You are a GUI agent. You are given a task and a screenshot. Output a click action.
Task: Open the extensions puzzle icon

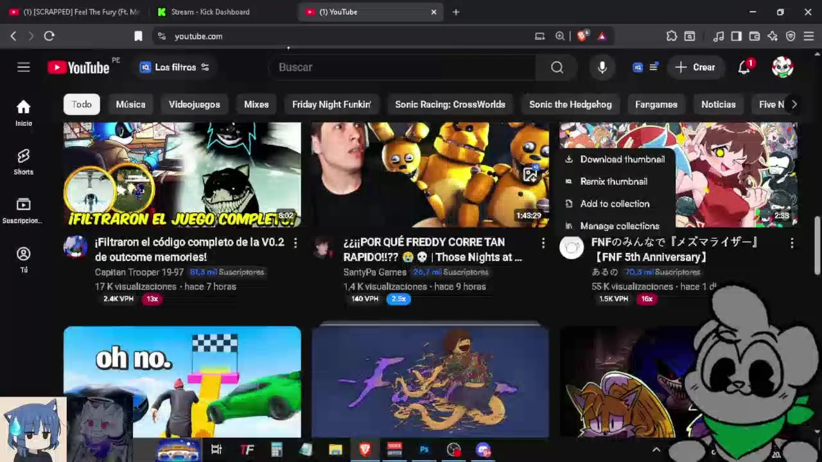672,36
